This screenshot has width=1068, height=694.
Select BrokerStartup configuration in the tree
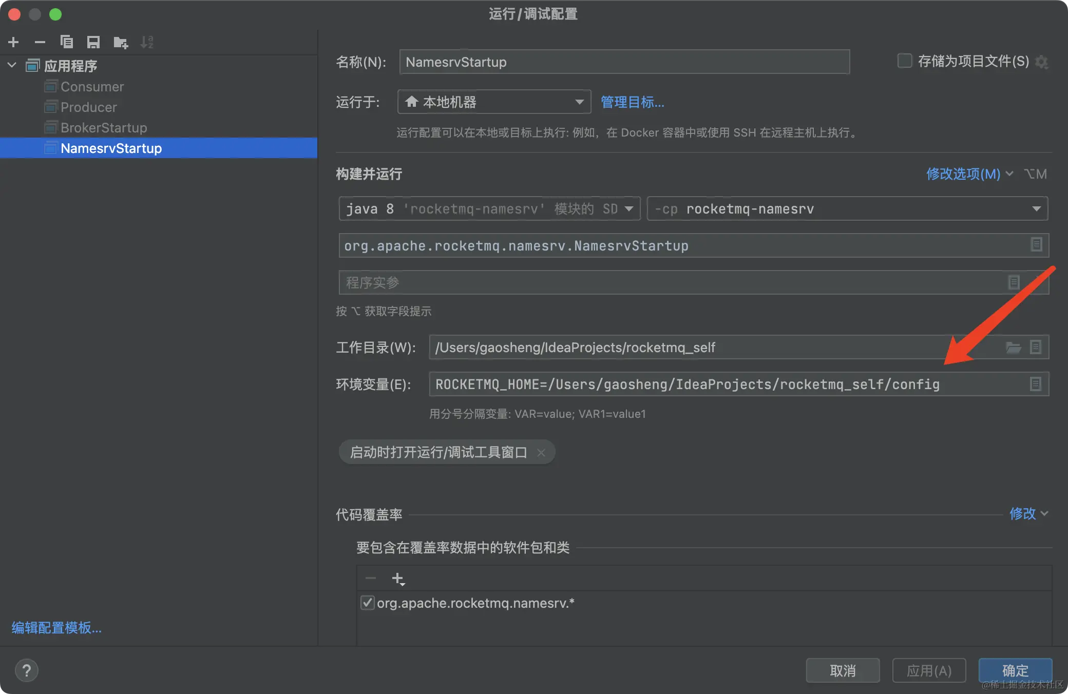click(104, 128)
